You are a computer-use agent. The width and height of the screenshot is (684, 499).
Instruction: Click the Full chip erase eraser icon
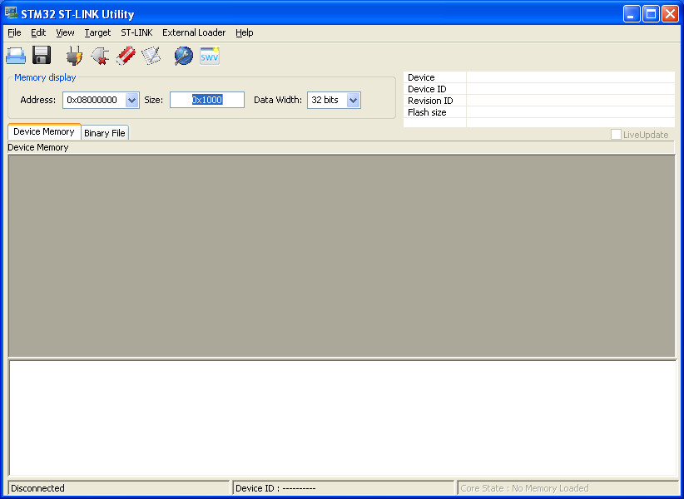click(x=126, y=56)
